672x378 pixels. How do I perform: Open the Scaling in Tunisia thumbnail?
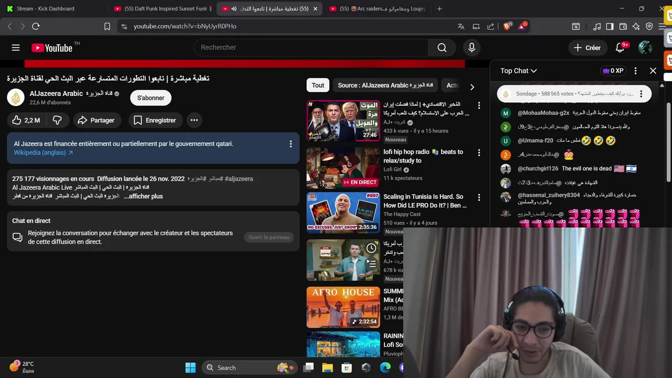pyautogui.click(x=343, y=213)
